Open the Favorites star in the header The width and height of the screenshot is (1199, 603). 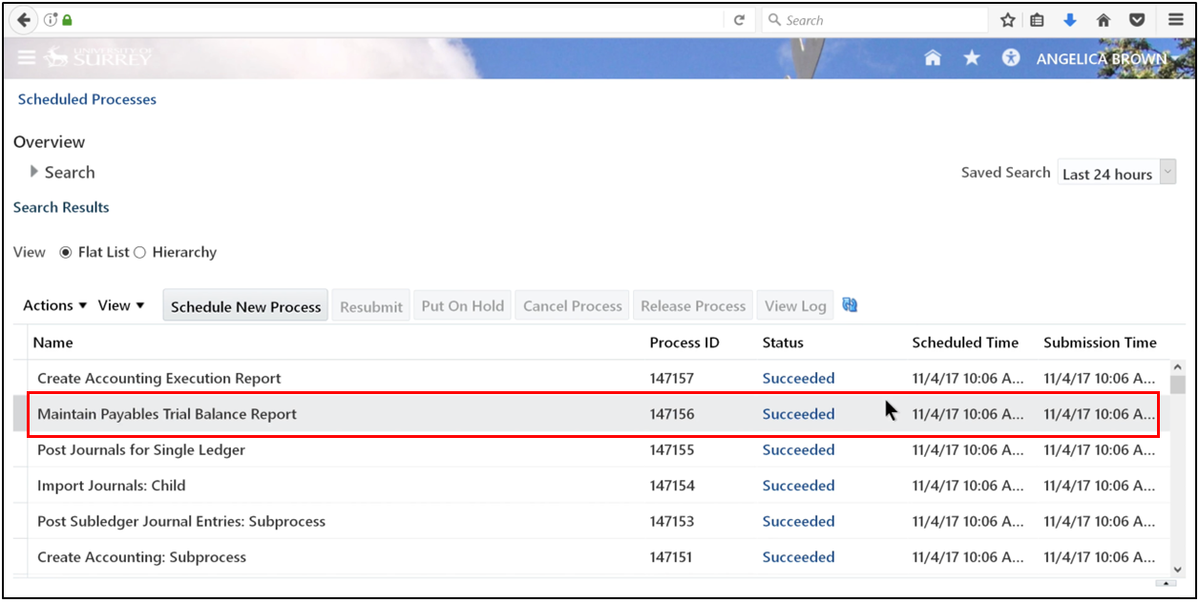971,57
